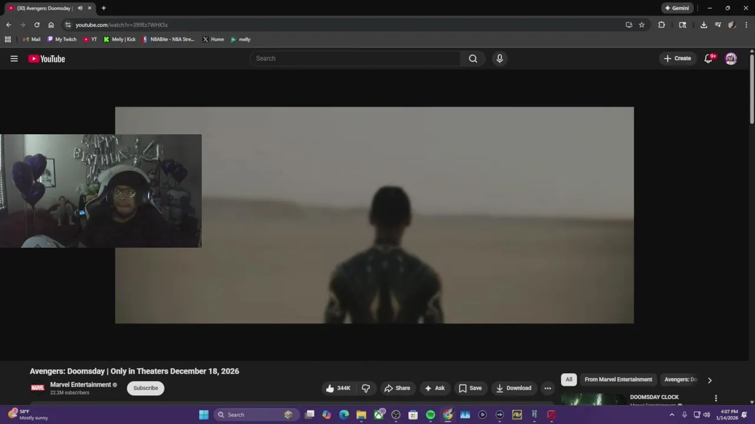The height and width of the screenshot is (424, 755).
Task: Share the Avengers: Doomsday video
Action: point(397,388)
